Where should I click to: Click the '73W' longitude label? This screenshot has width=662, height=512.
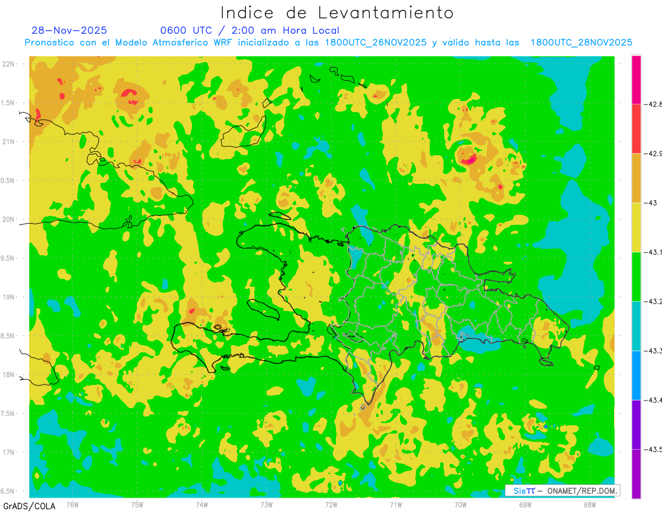coord(266,504)
